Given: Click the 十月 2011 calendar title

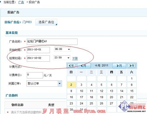Looking at the screenshot, I should coord(101,65).
